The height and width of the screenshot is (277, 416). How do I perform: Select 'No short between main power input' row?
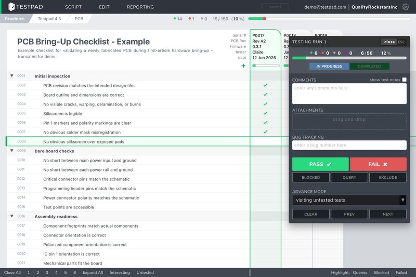(x=128, y=161)
